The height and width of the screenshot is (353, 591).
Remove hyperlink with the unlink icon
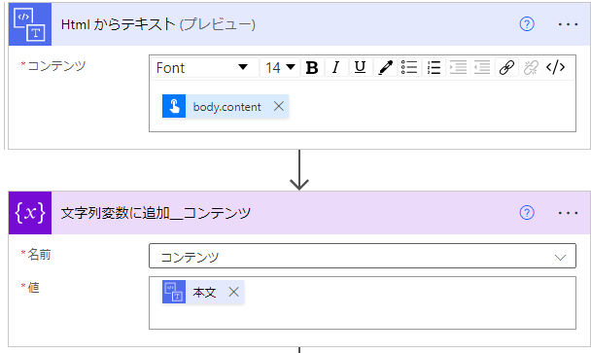[531, 68]
